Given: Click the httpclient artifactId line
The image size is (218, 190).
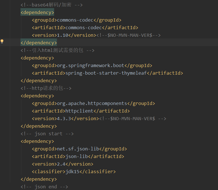Looking at the screenshot, I should 81,111.
